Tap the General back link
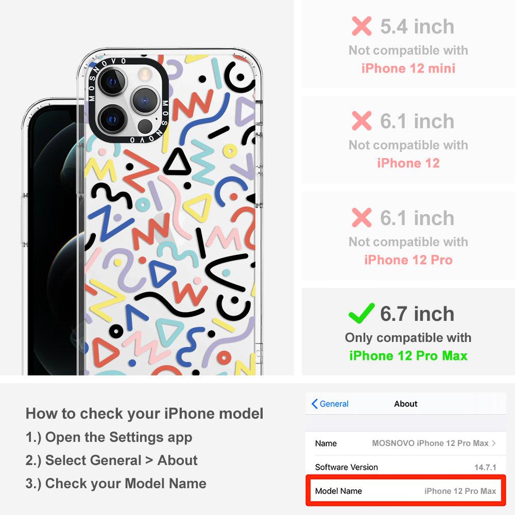 pos(330,404)
